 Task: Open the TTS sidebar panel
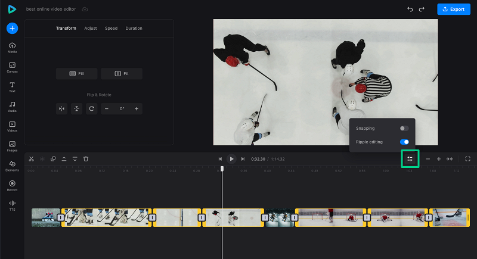12,205
